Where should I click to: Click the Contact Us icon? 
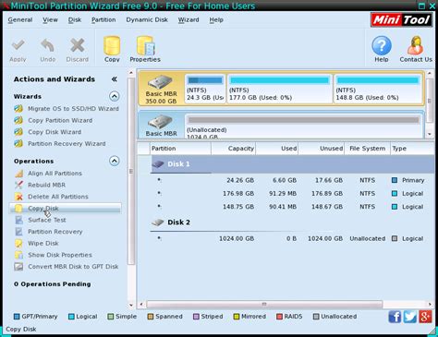tap(416, 45)
